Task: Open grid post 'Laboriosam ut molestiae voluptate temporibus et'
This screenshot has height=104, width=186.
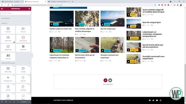Action: [59, 56]
